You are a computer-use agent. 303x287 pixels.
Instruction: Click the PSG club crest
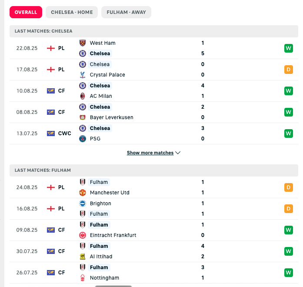[x=83, y=139]
